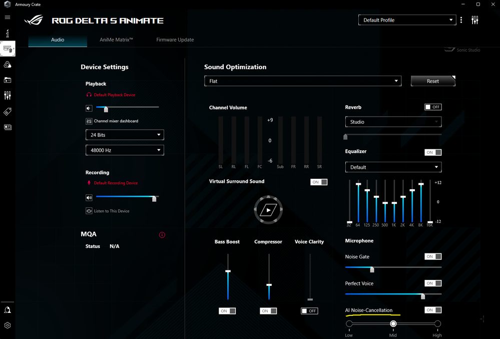Click the MQA status value "N/A"
This screenshot has width=500, height=339.
(115, 246)
